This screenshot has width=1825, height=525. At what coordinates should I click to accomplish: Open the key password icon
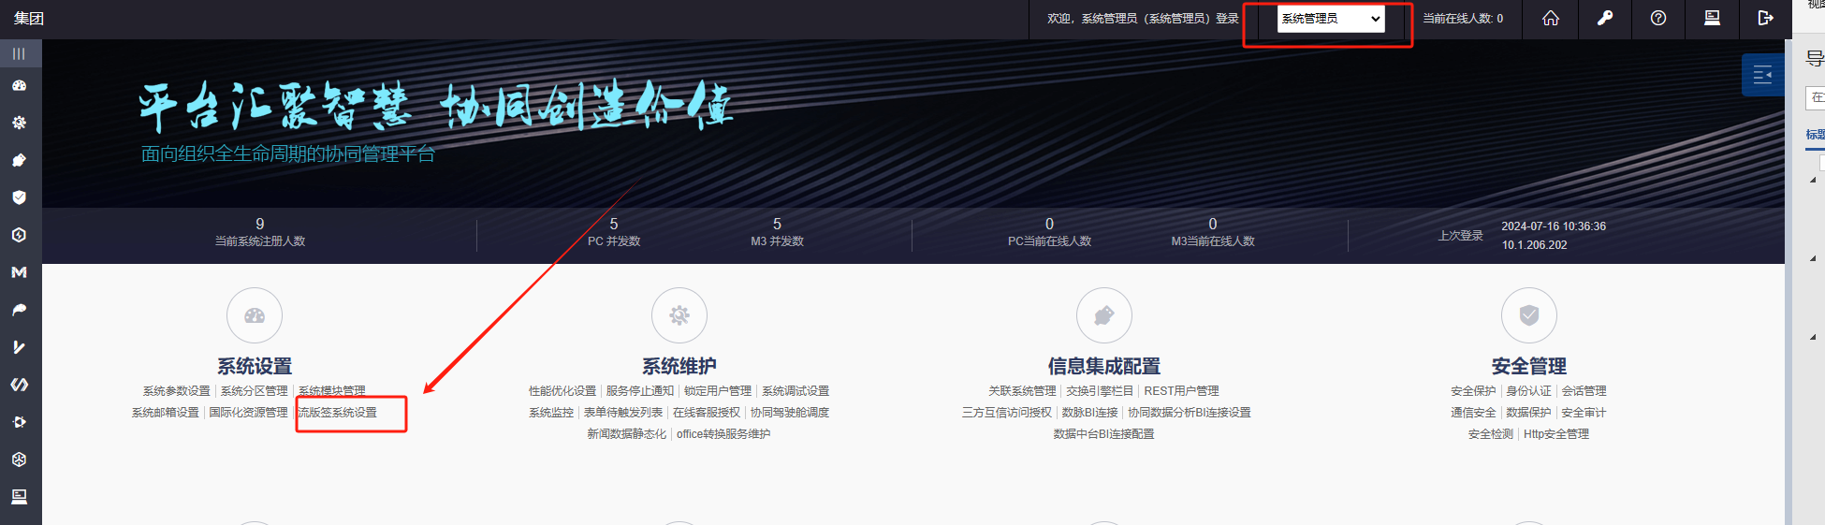[1604, 18]
